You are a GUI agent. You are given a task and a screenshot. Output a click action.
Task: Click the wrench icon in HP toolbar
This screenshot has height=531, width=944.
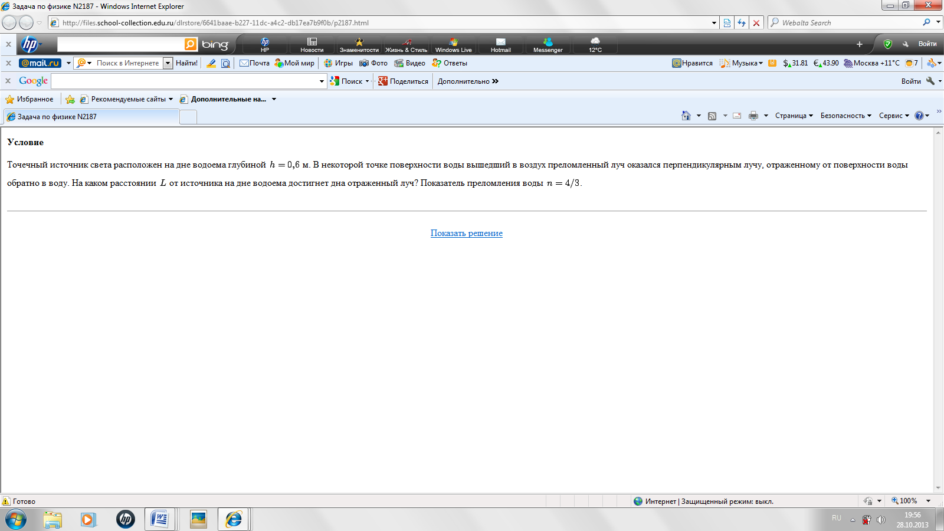906,44
